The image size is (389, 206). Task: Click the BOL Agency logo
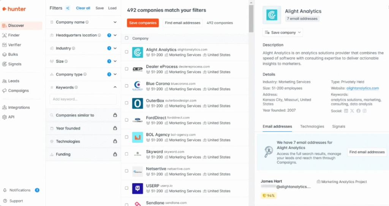138,137
